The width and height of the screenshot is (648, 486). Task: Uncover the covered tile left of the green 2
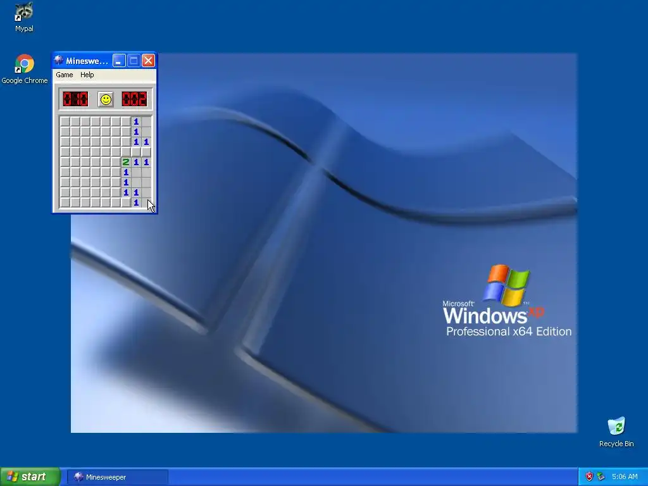click(x=116, y=162)
